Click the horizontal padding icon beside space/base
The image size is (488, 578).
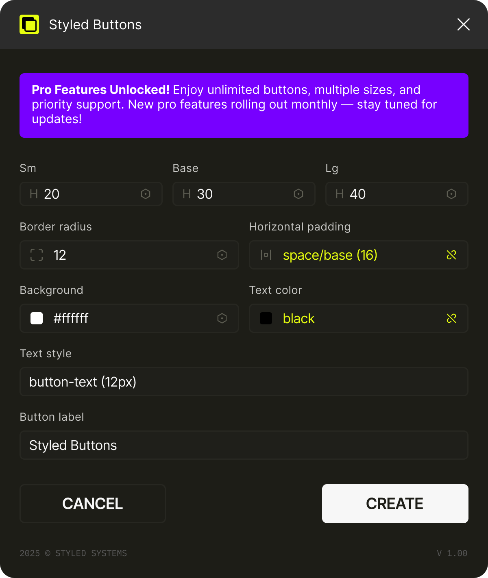[x=265, y=255]
